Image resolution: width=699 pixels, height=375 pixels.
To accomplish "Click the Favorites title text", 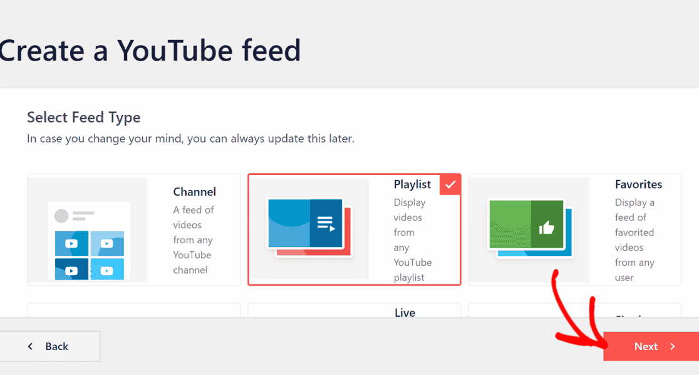I will (638, 184).
